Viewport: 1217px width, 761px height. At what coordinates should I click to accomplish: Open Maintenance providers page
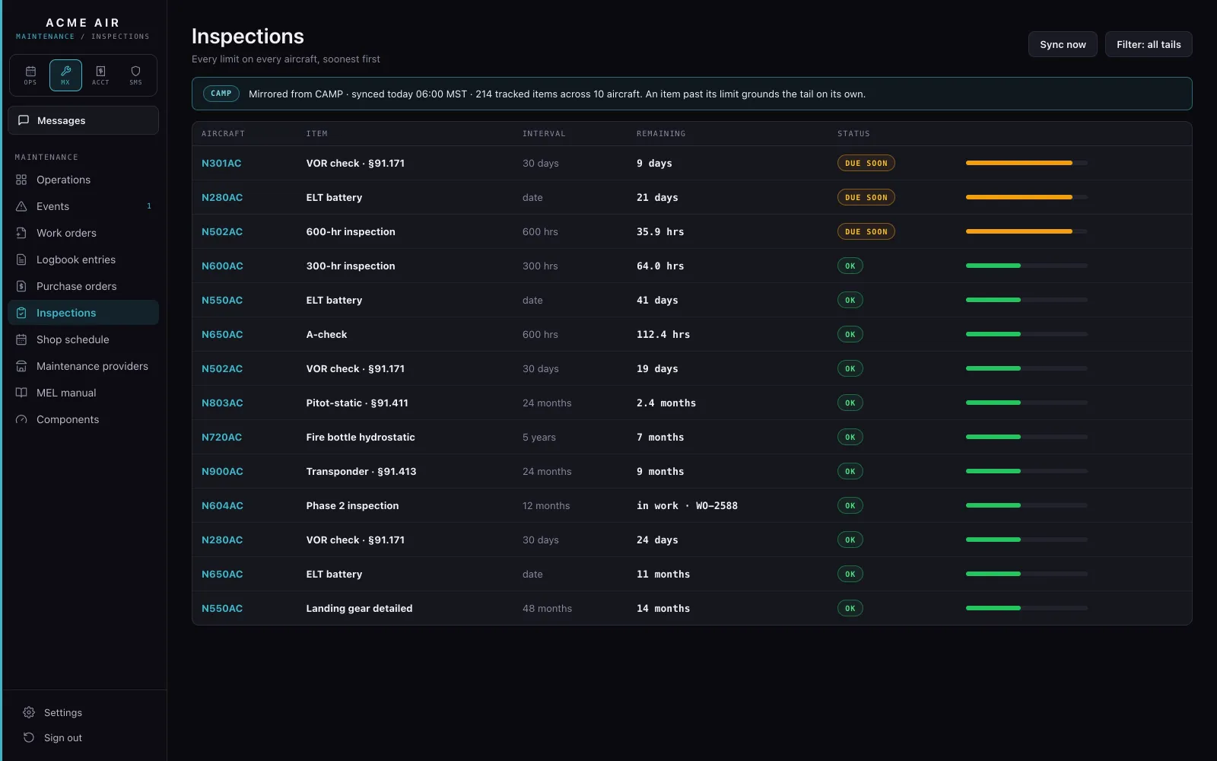click(x=84, y=366)
